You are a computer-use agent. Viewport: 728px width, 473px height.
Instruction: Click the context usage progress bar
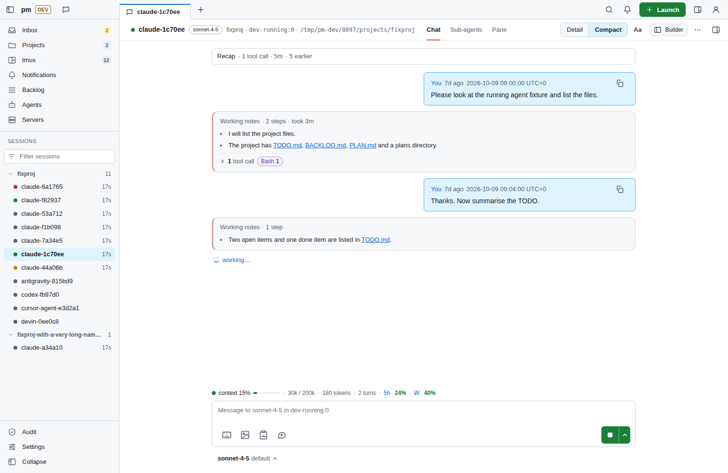267,393
